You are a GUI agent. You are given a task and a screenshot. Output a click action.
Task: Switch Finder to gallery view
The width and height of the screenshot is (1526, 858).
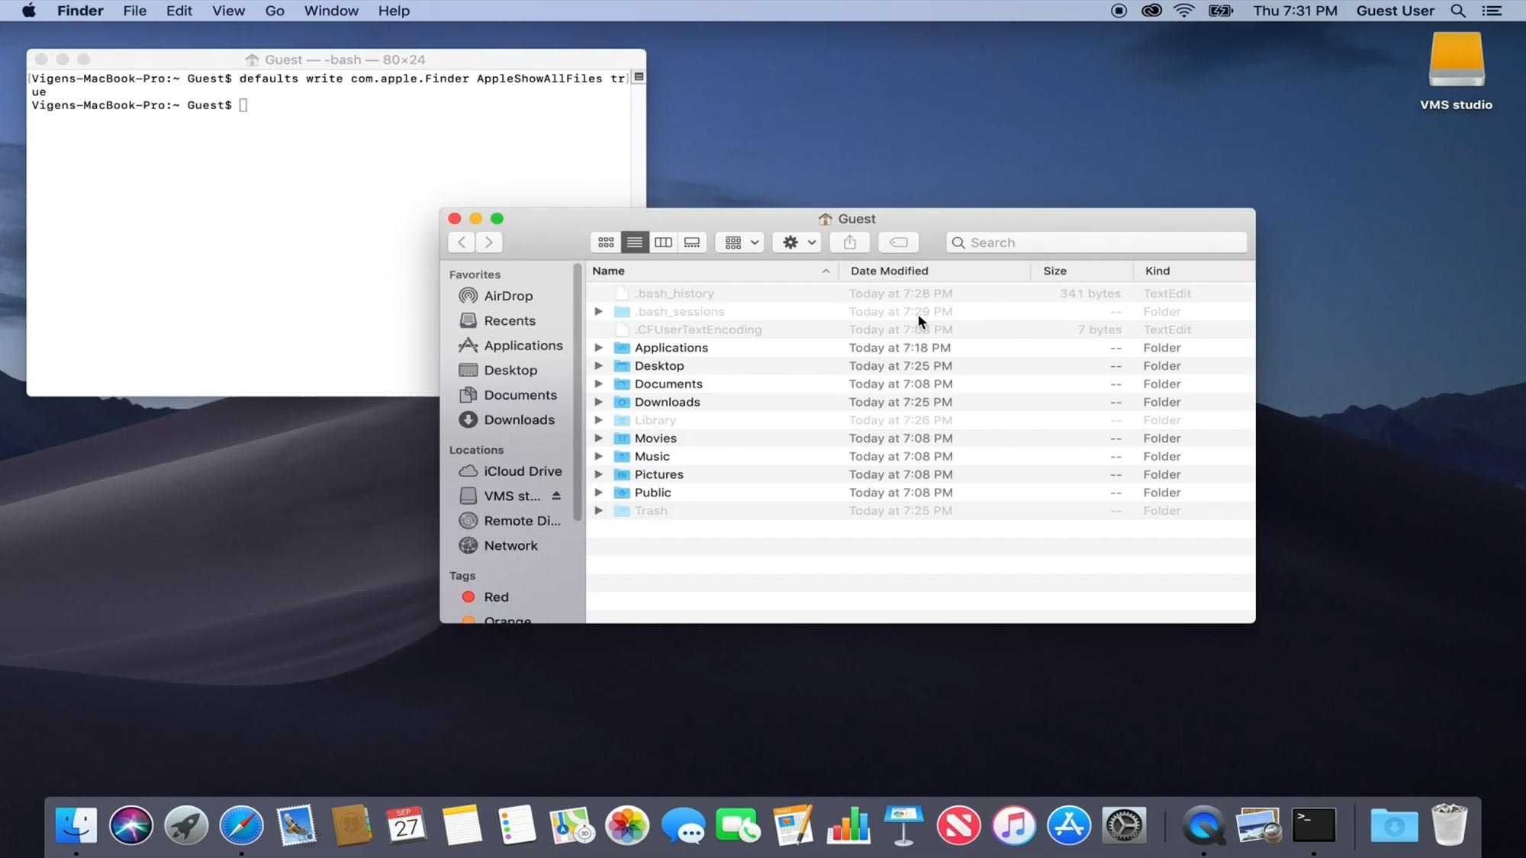(692, 243)
